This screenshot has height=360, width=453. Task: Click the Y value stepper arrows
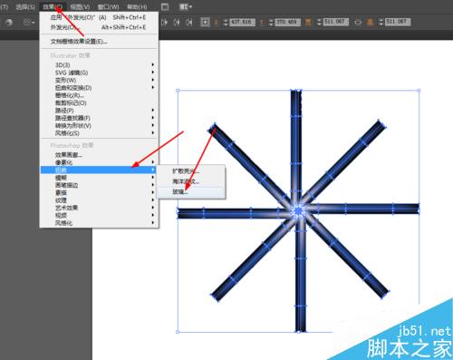pos(271,22)
